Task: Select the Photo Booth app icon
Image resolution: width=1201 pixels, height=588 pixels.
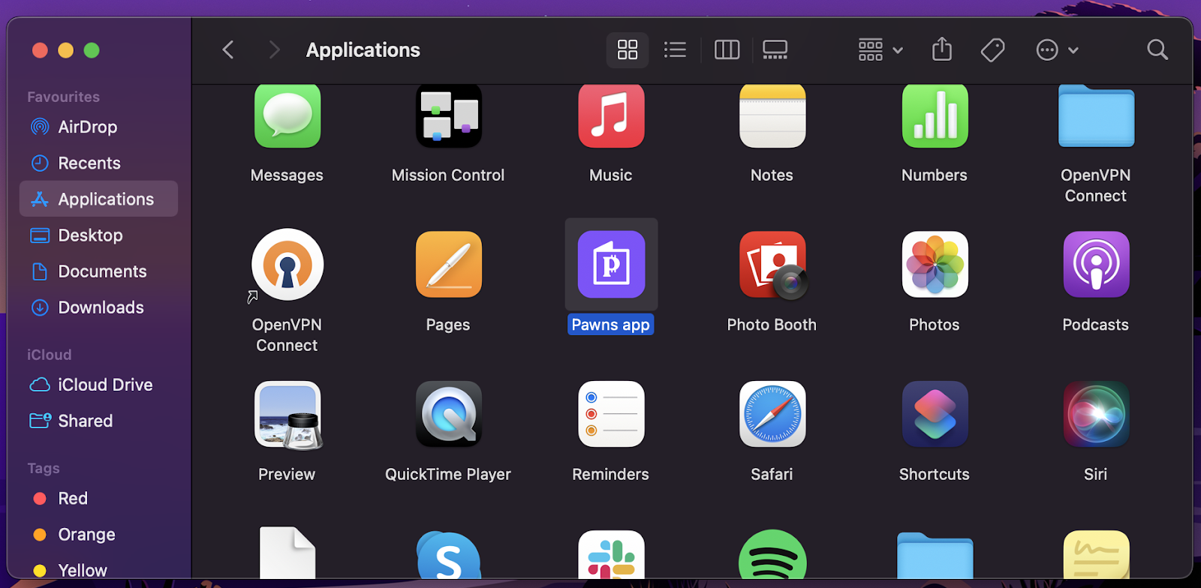Action: [773, 265]
